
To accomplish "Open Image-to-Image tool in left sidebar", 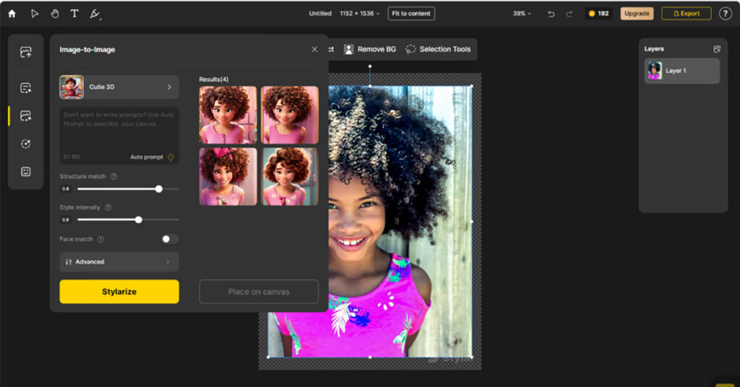I will pos(26,116).
